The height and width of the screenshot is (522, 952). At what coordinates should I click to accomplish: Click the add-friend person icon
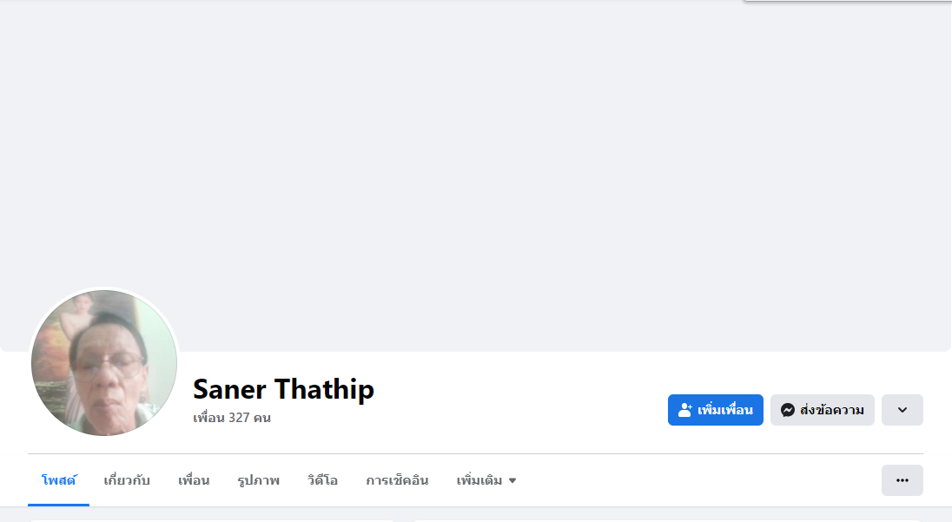click(x=684, y=410)
